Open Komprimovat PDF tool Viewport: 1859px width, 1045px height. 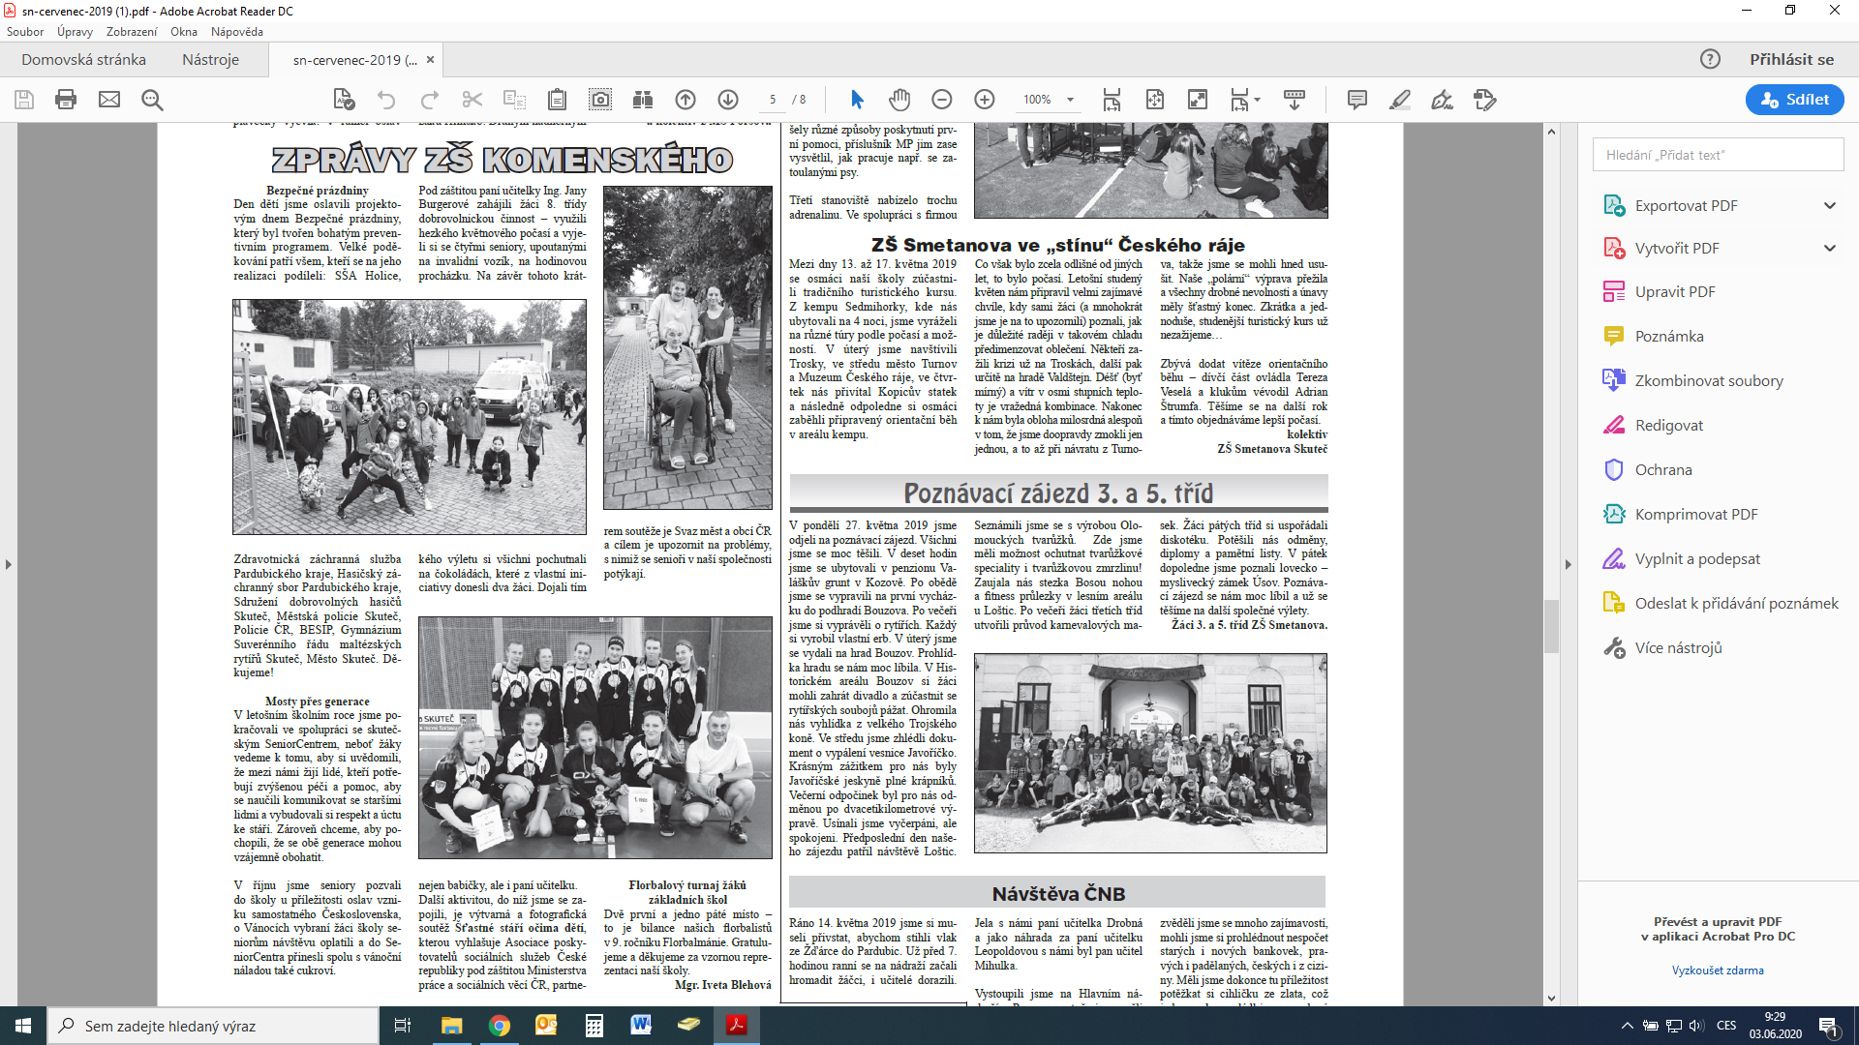click(x=1681, y=514)
